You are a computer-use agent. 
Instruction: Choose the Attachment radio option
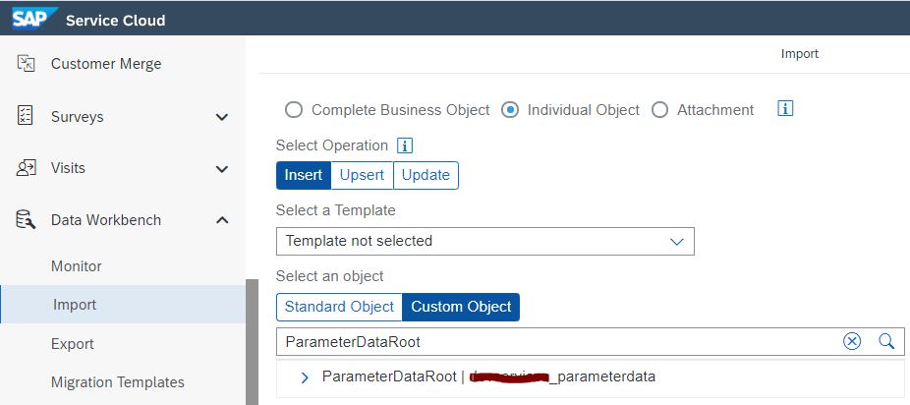point(659,110)
